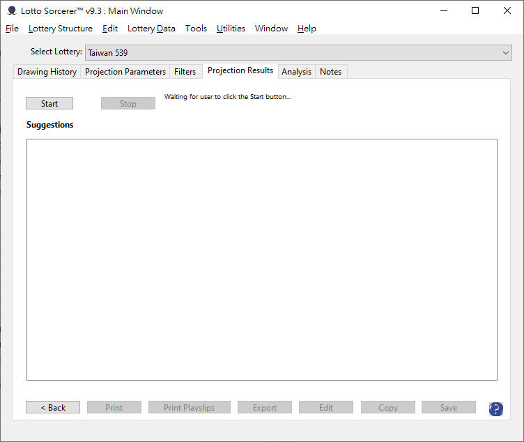Click the Lotto Sorcerer title bar icon
The width and height of the screenshot is (524, 442).
pos(11,10)
